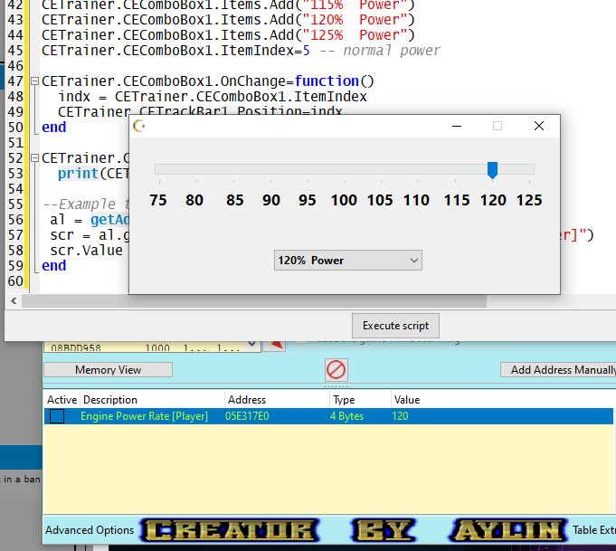Close the trainer popup window
Screen dimensions: 616x551
539,127
